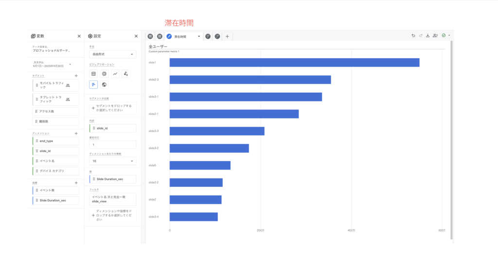This screenshot has width=498, height=280.
Task: Select the geo map visualization
Action: coord(104,84)
